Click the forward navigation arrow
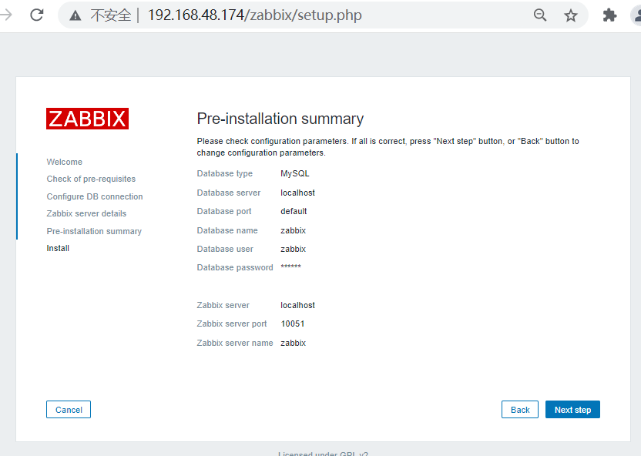Image resolution: width=641 pixels, height=456 pixels. coord(5,15)
